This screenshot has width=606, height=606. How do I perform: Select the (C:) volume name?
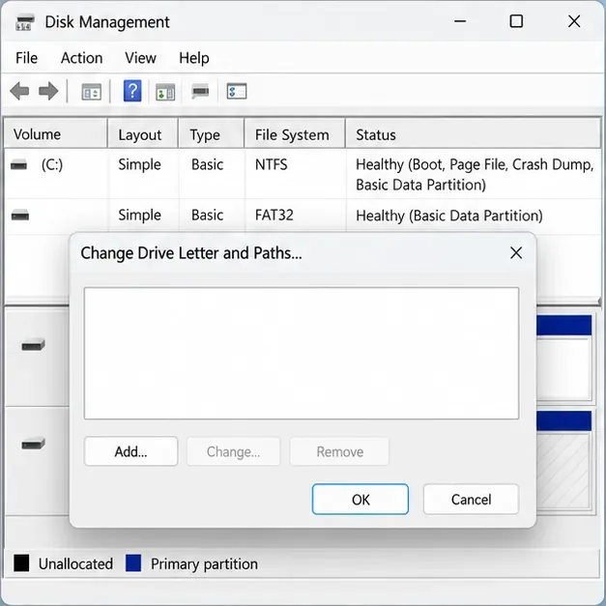point(52,164)
